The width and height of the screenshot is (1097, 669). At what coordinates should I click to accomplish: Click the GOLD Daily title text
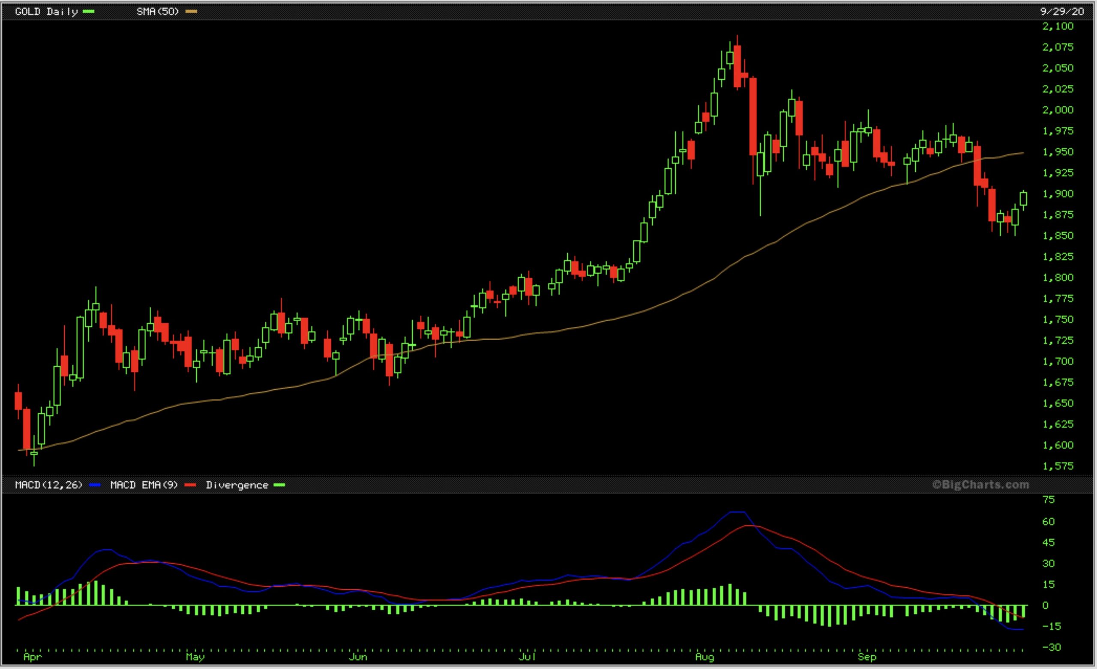point(46,12)
